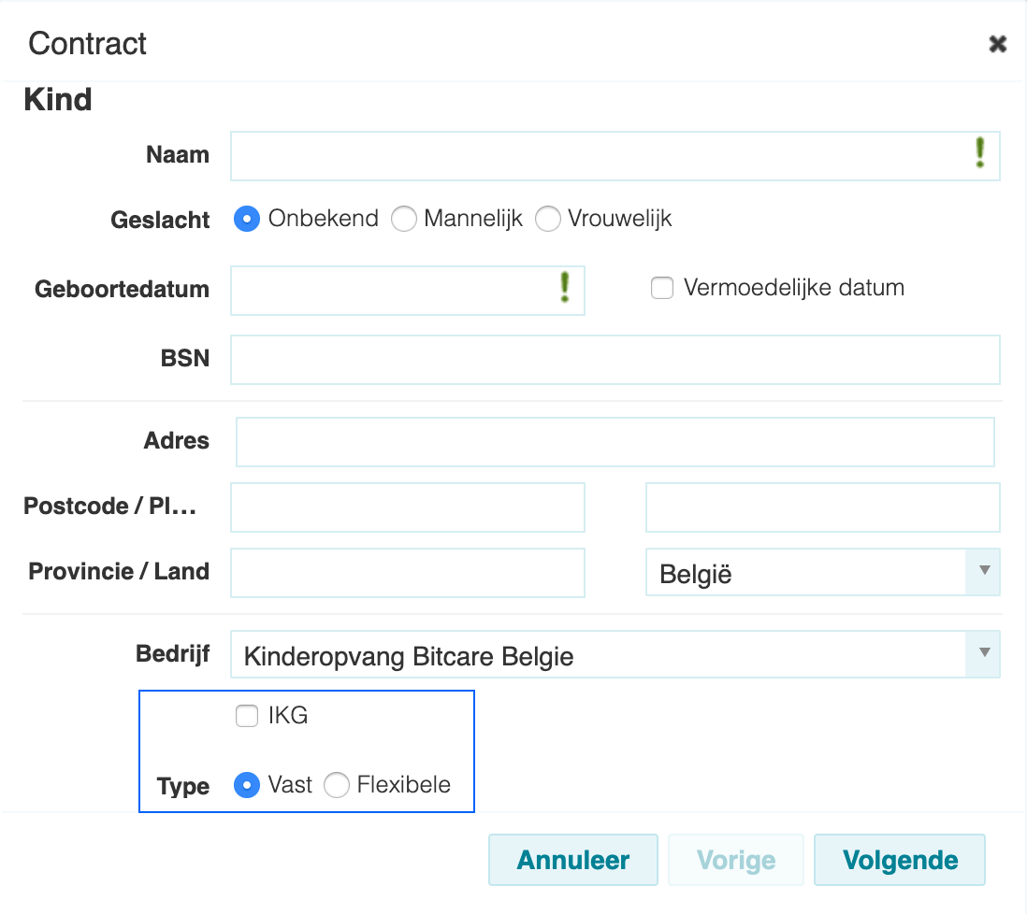
Task: Click the Annuleer button
Action: [x=573, y=860]
